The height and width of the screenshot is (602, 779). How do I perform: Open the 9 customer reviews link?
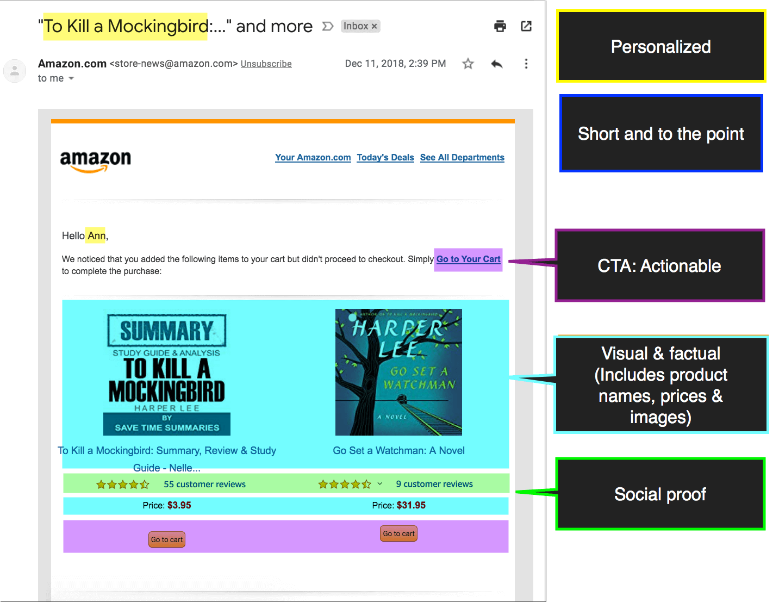tap(434, 484)
